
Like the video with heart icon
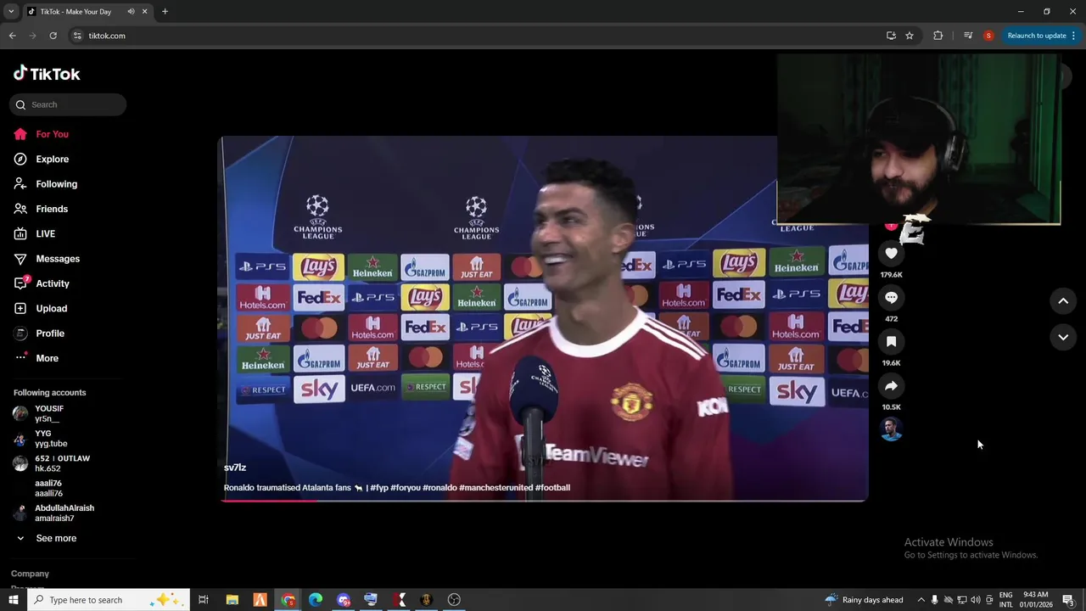coord(891,253)
